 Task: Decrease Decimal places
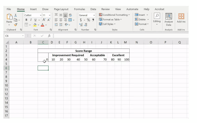click(86, 25)
